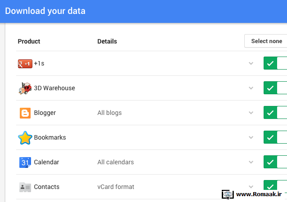This screenshot has height=202, width=287.
Task: Expand the 3D Warehouse details chevron
Action: tap(251, 88)
